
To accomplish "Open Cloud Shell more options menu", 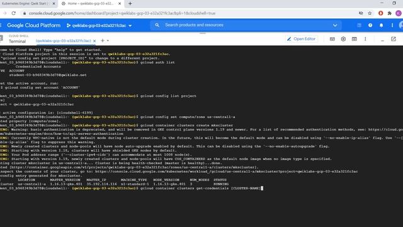I will [365, 39].
